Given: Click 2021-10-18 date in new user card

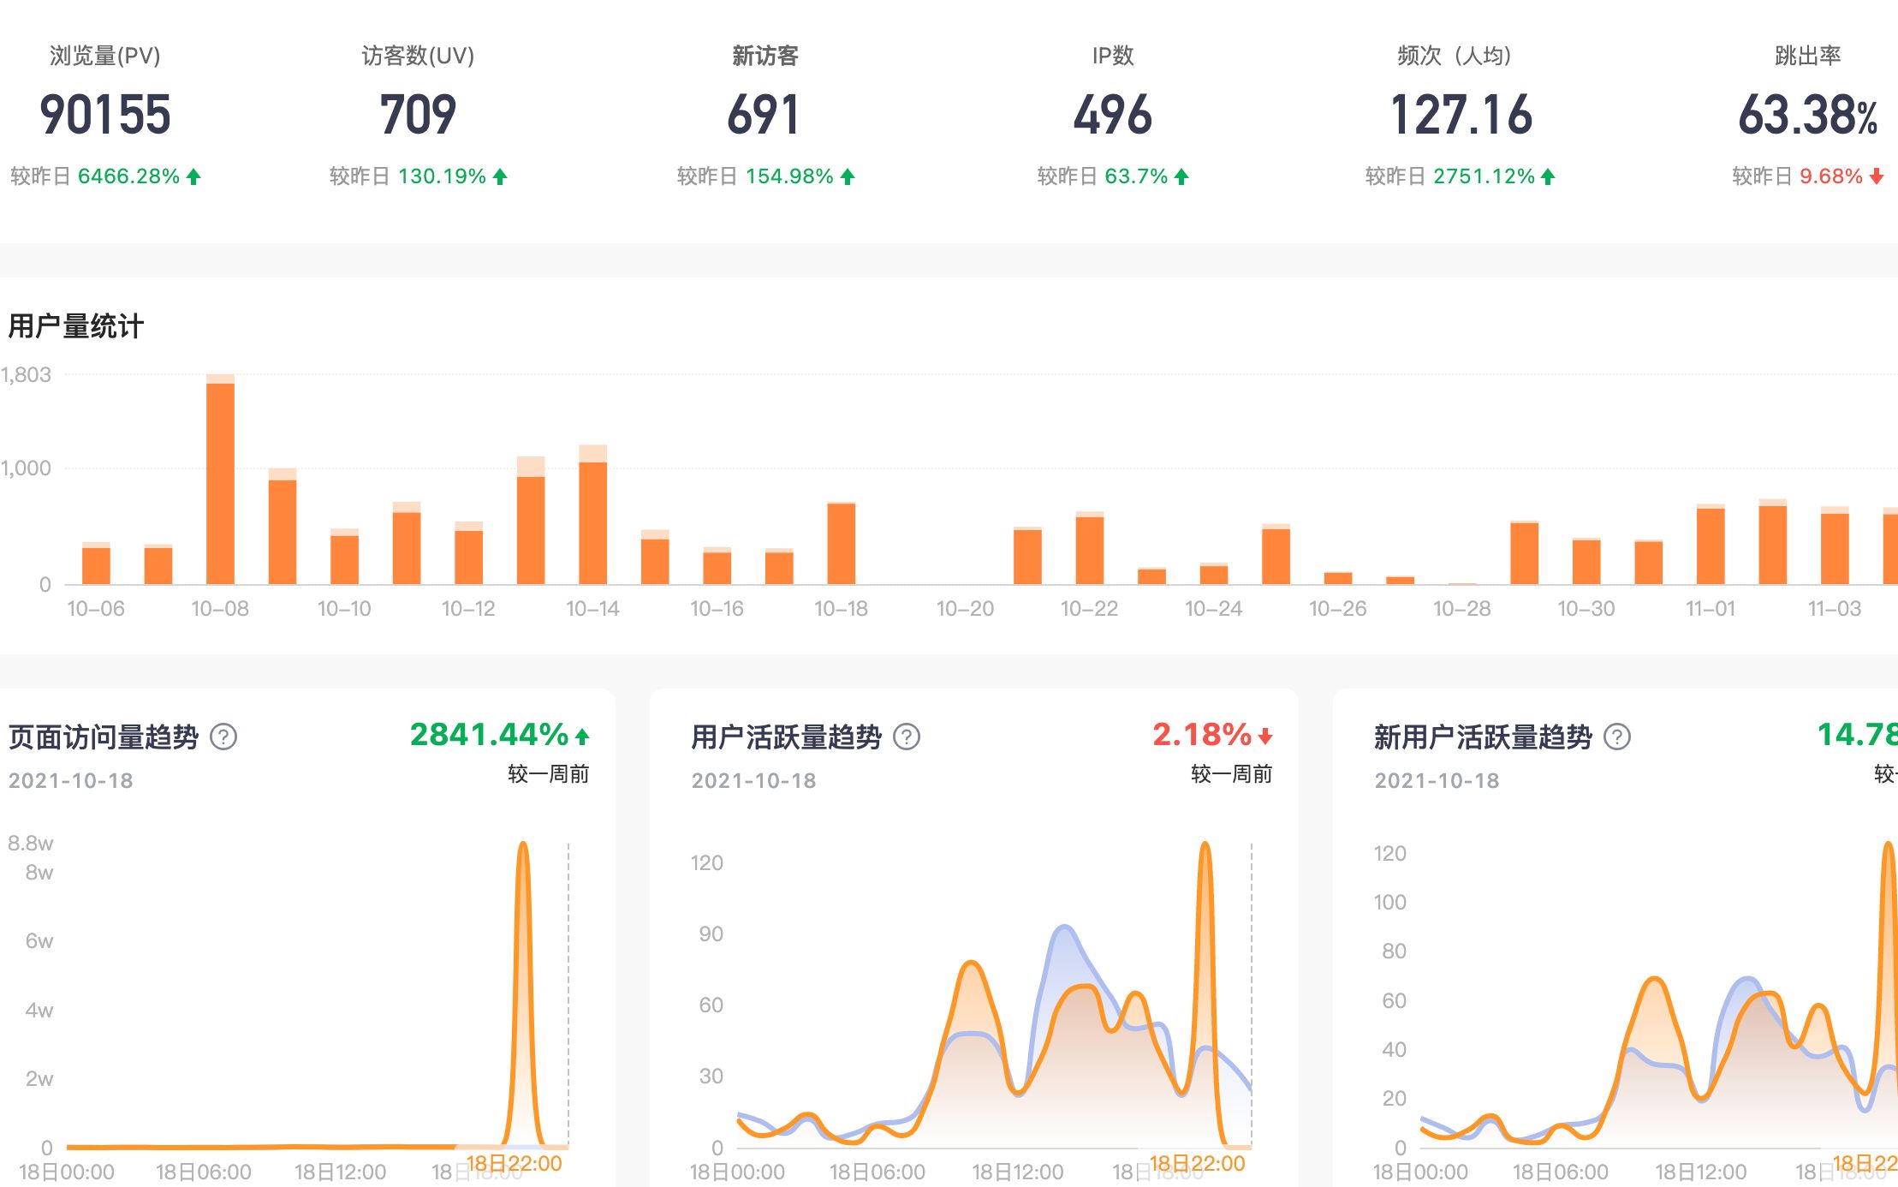Looking at the screenshot, I should (1437, 781).
